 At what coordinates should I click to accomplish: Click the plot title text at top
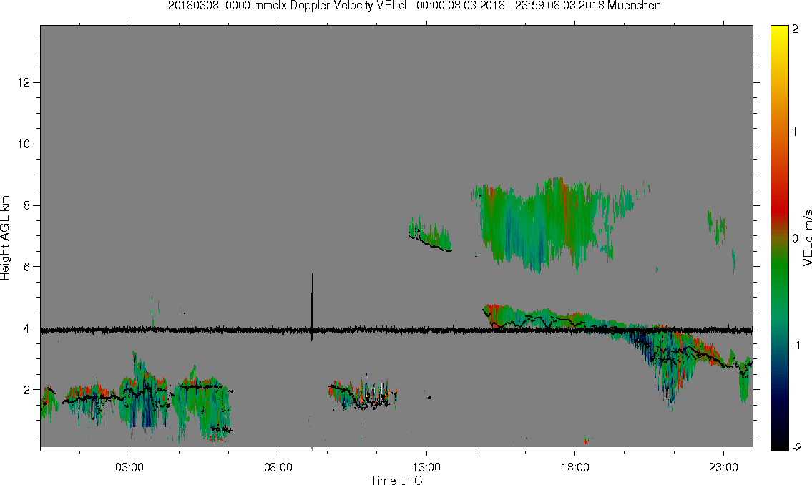[414, 6]
